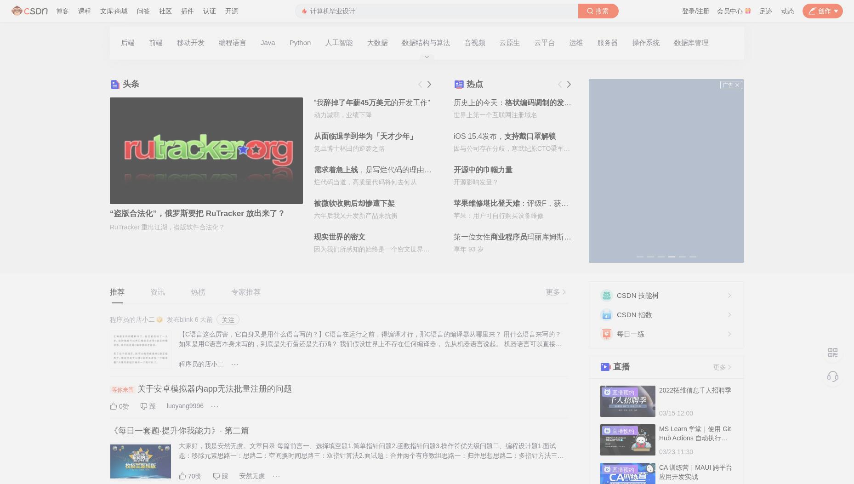Click the orange 搜索 button
The image size is (854, 484).
point(598,11)
